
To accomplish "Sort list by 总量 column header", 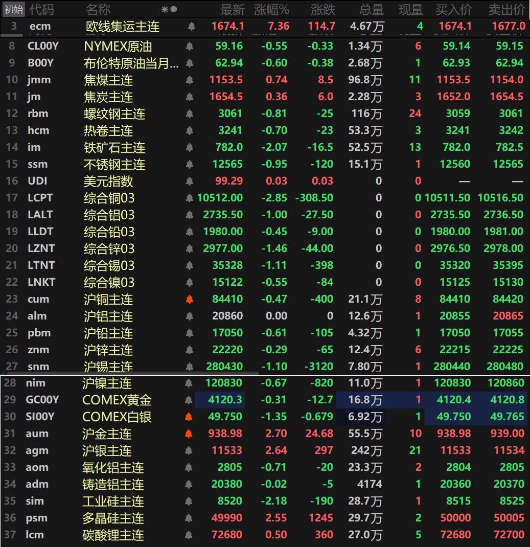I will [x=371, y=9].
